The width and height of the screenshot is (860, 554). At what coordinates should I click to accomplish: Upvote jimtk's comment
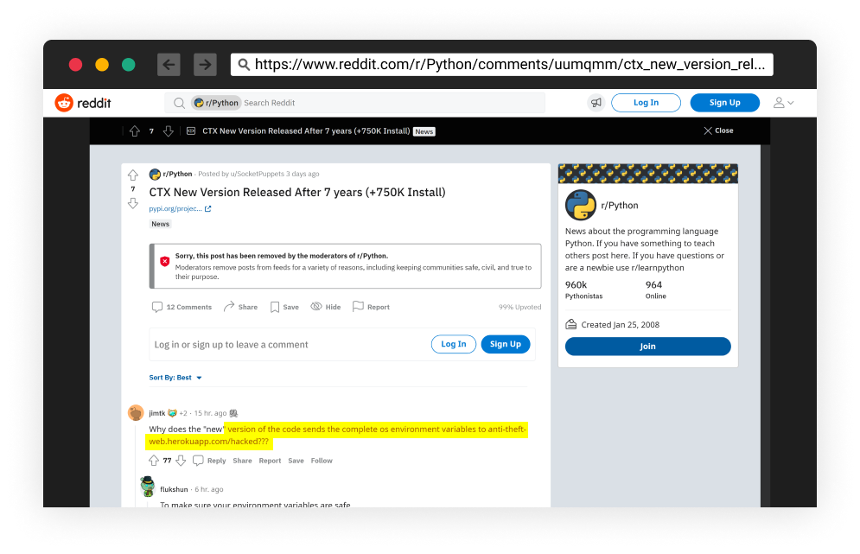pyautogui.click(x=154, y=461)
